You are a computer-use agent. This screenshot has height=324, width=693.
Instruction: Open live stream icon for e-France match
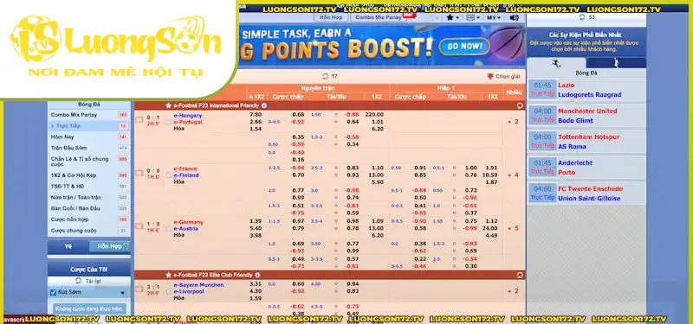tap(139, 173)
